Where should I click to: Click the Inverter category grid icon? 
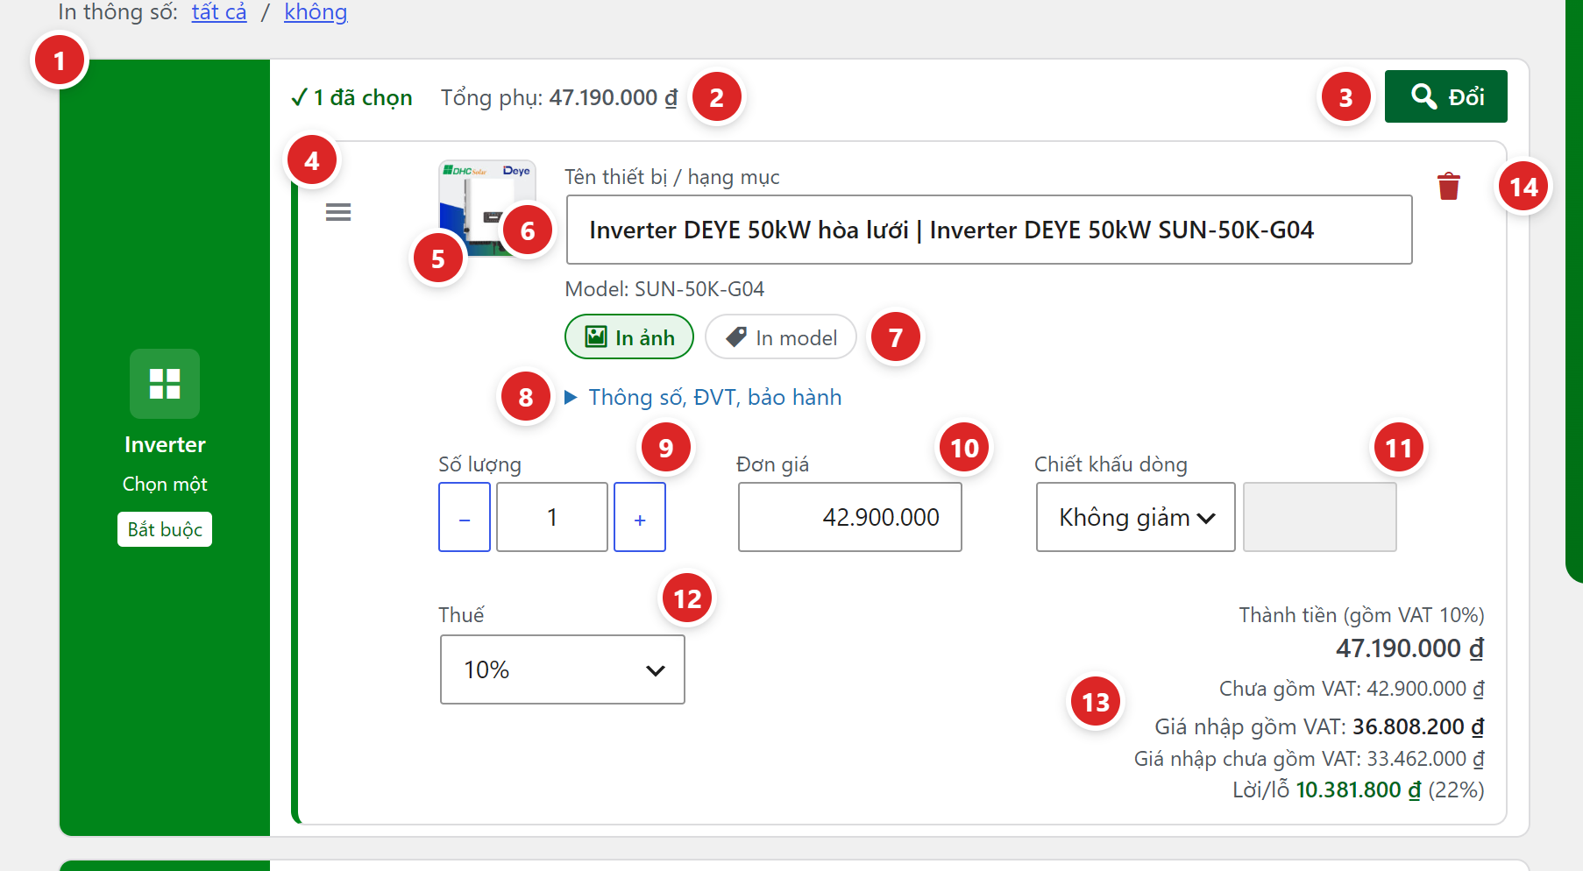(x=165, y=384)
